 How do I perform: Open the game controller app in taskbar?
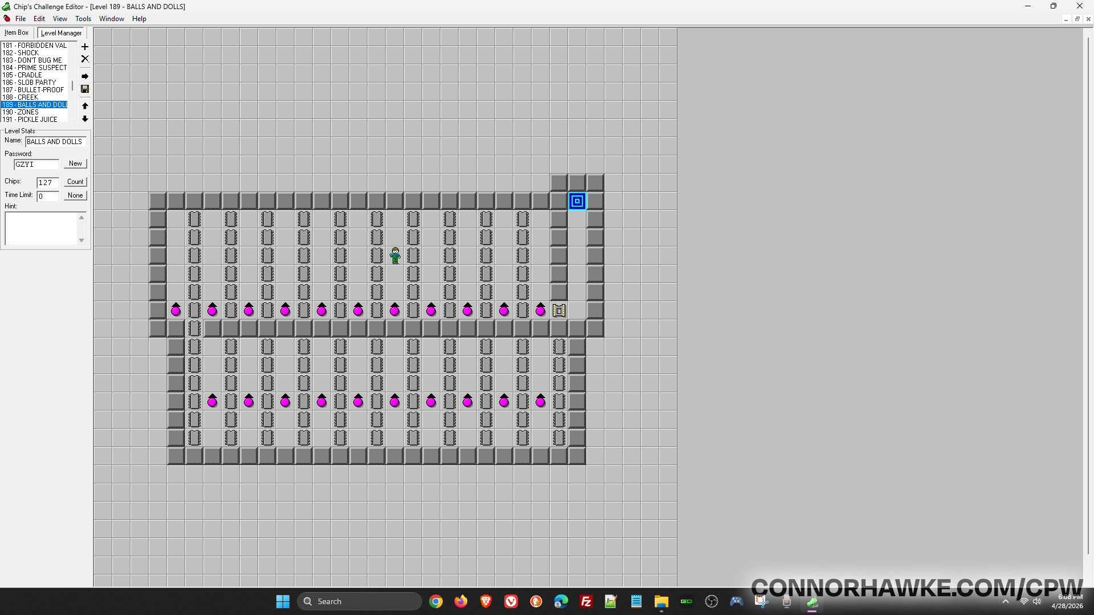click(x=737, y=601)
